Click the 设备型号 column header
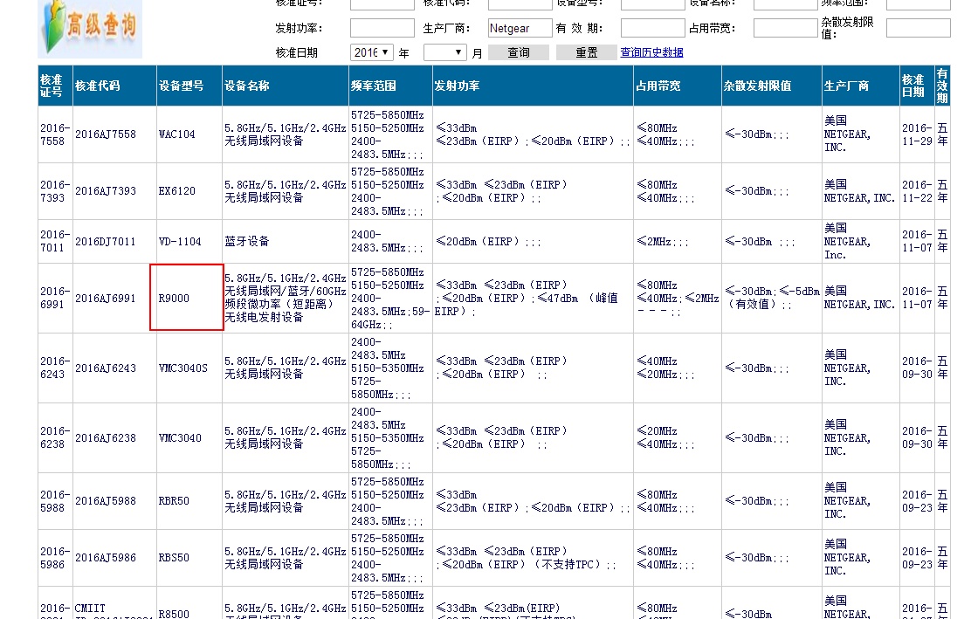The height and width of the screenshot is (619, 971). (189, 86)
